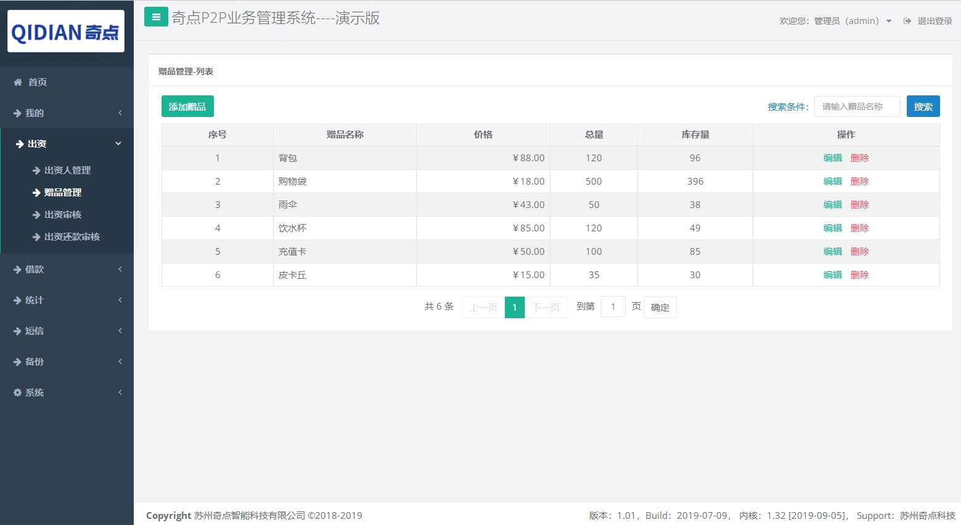Click 搜索 to run the search
Image resolution: width=961 pixels, height=525 pixels.
(x=922, y=106)
